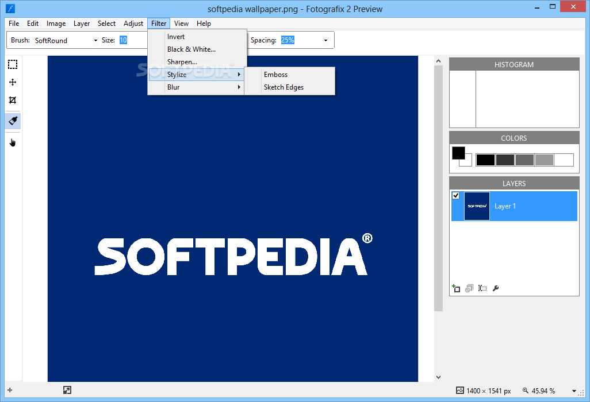Viewport: 590px width, 402px height.
Task: Open the Adjust menu
Action: pos(133,24)
